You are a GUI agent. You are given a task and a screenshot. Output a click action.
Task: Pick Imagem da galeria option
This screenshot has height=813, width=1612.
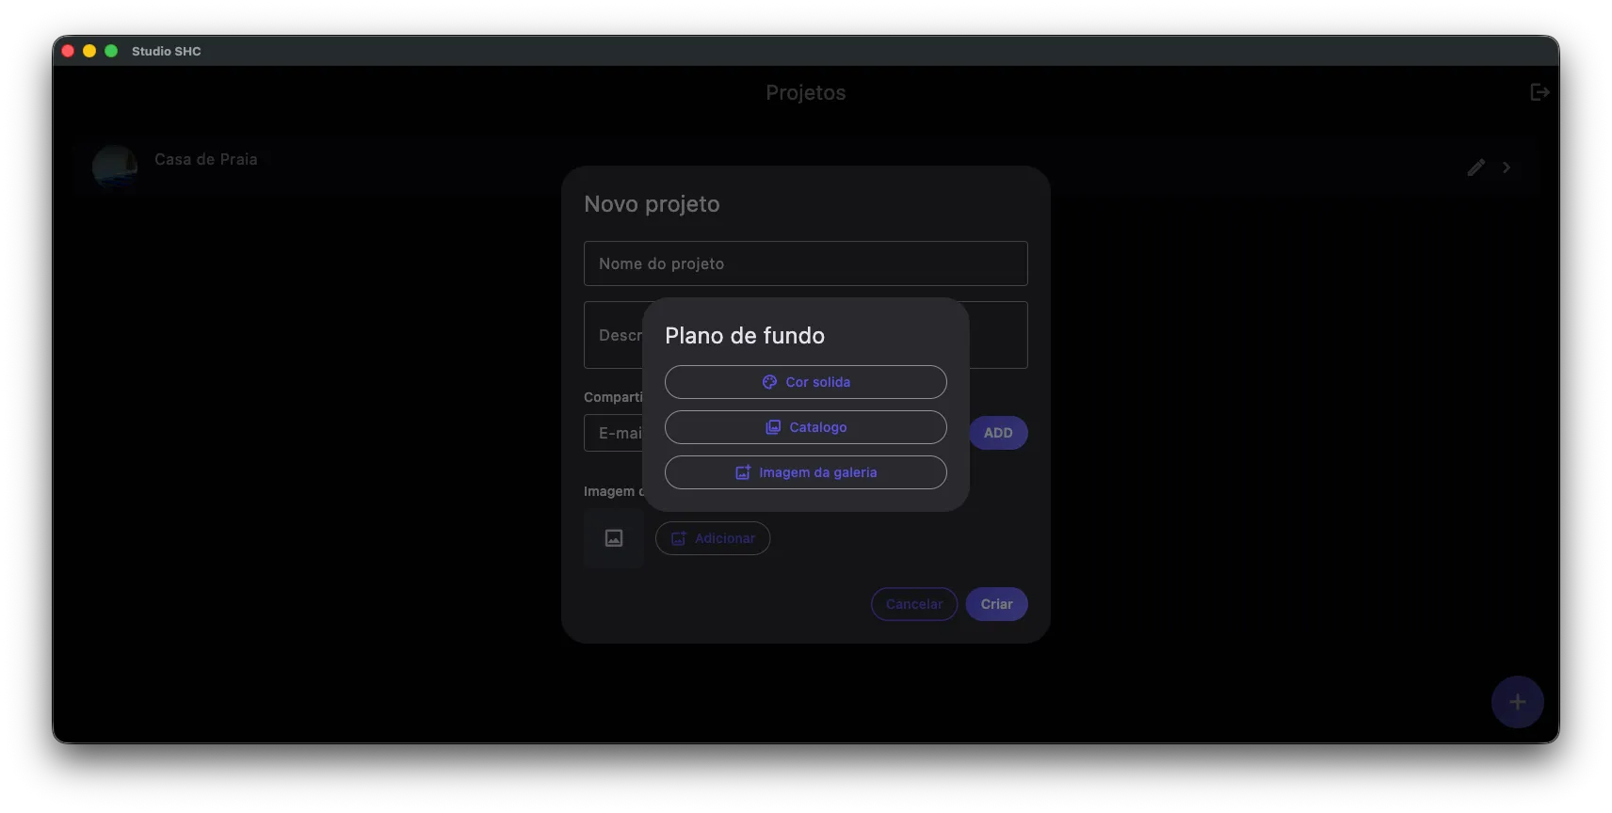805,472
